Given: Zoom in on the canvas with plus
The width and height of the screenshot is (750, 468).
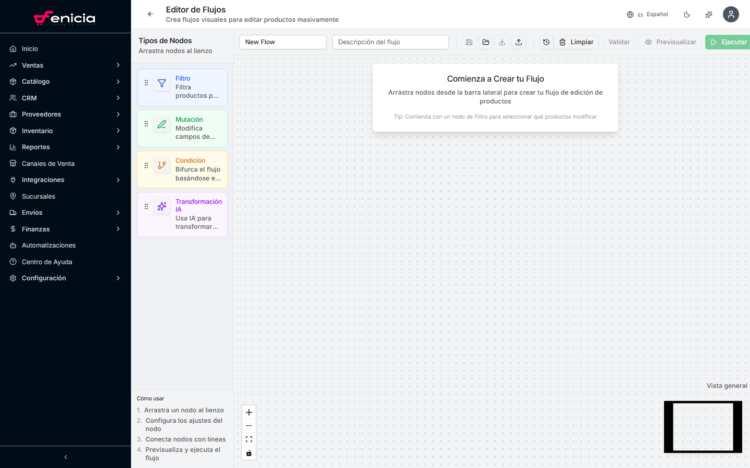Looking at the screenshot, I should point(249,412).
